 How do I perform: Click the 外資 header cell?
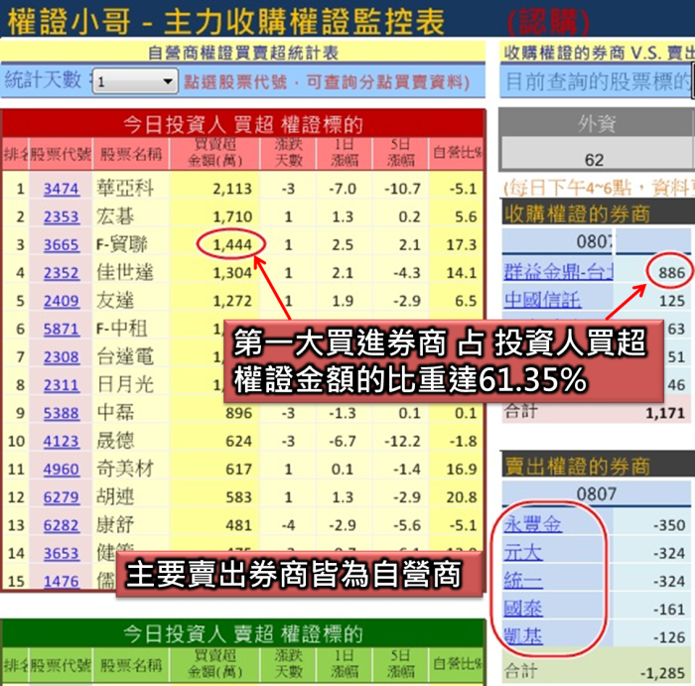[x=597, y=123]
